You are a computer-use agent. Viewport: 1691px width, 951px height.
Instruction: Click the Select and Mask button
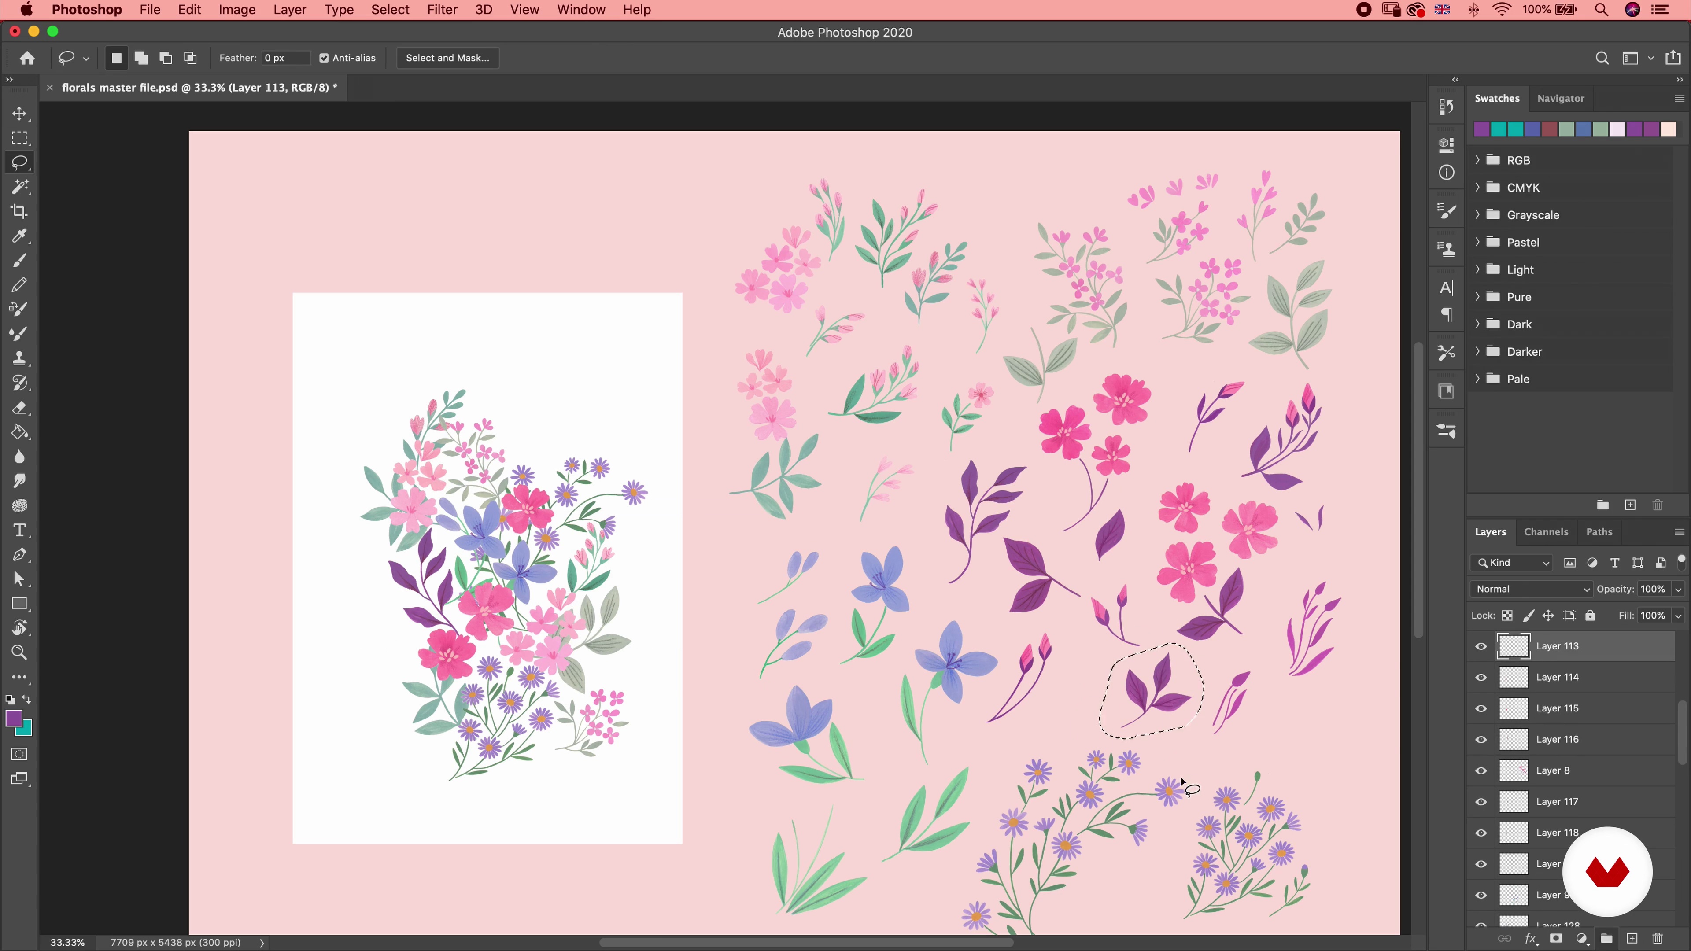pos(447,58)
